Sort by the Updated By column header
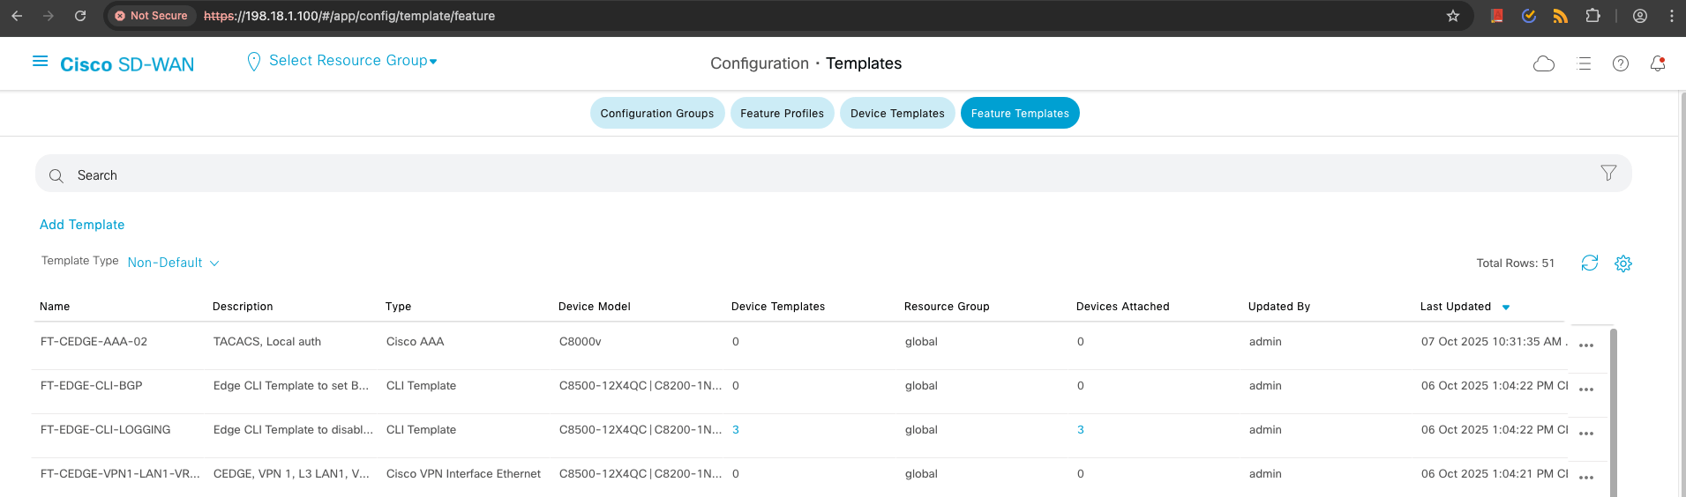 point(1279,307)
